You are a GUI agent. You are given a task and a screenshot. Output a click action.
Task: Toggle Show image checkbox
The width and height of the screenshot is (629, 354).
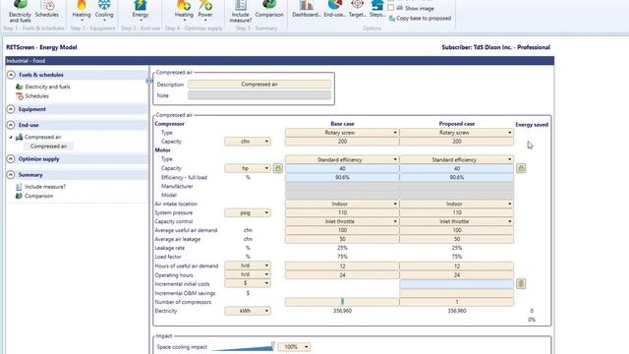click(391, 8)
